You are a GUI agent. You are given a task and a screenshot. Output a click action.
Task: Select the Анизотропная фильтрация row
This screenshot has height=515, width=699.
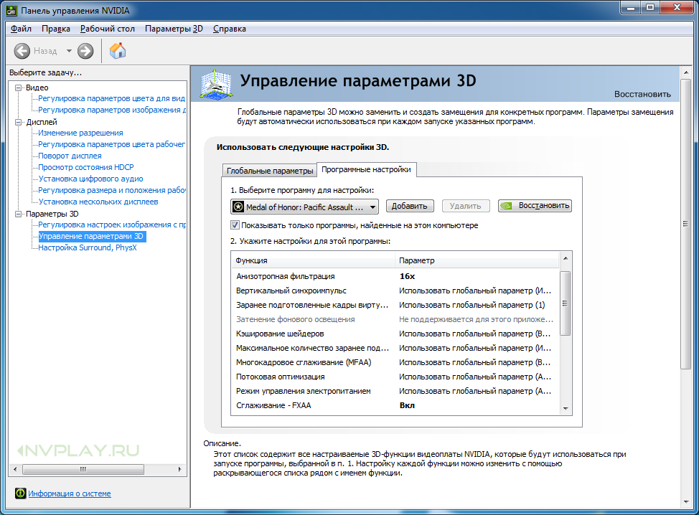(x=395, y=276)
